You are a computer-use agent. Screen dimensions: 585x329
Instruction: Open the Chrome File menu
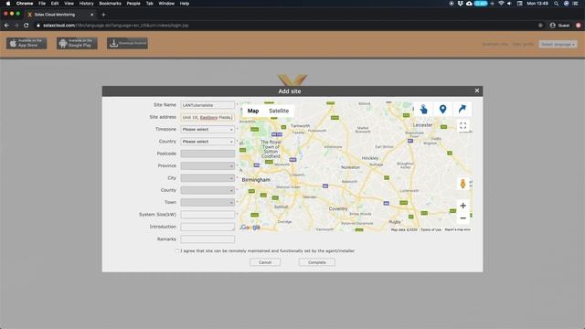click(42, 4)
